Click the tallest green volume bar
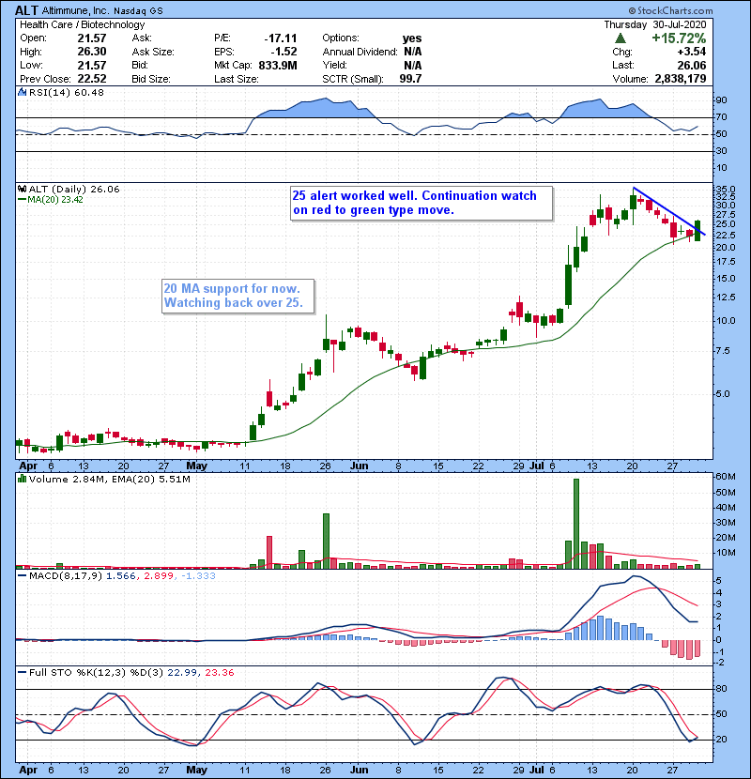The image size is (751, 779). [576, 524]
